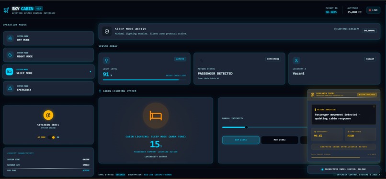This screenshot has height=179, width=386.
Task: Click the sun icon for Day Mode
Action: [10, 38]
